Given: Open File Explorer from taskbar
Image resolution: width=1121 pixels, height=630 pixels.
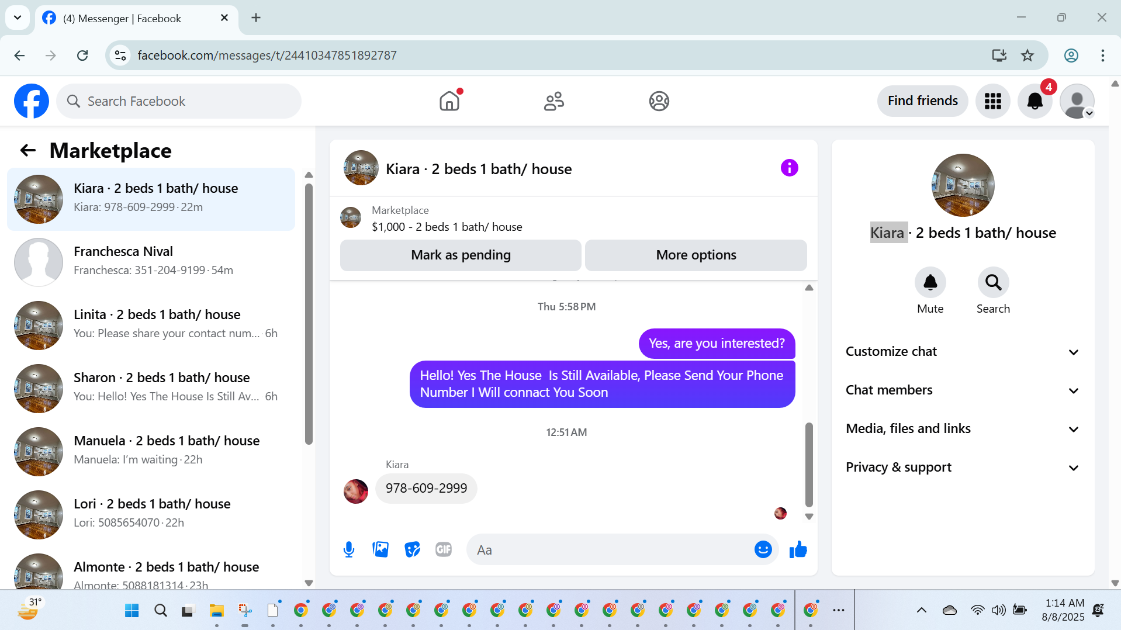Looking at the screenshot, I should 217,611.
